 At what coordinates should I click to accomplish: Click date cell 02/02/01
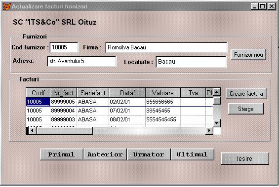[127, 102]
